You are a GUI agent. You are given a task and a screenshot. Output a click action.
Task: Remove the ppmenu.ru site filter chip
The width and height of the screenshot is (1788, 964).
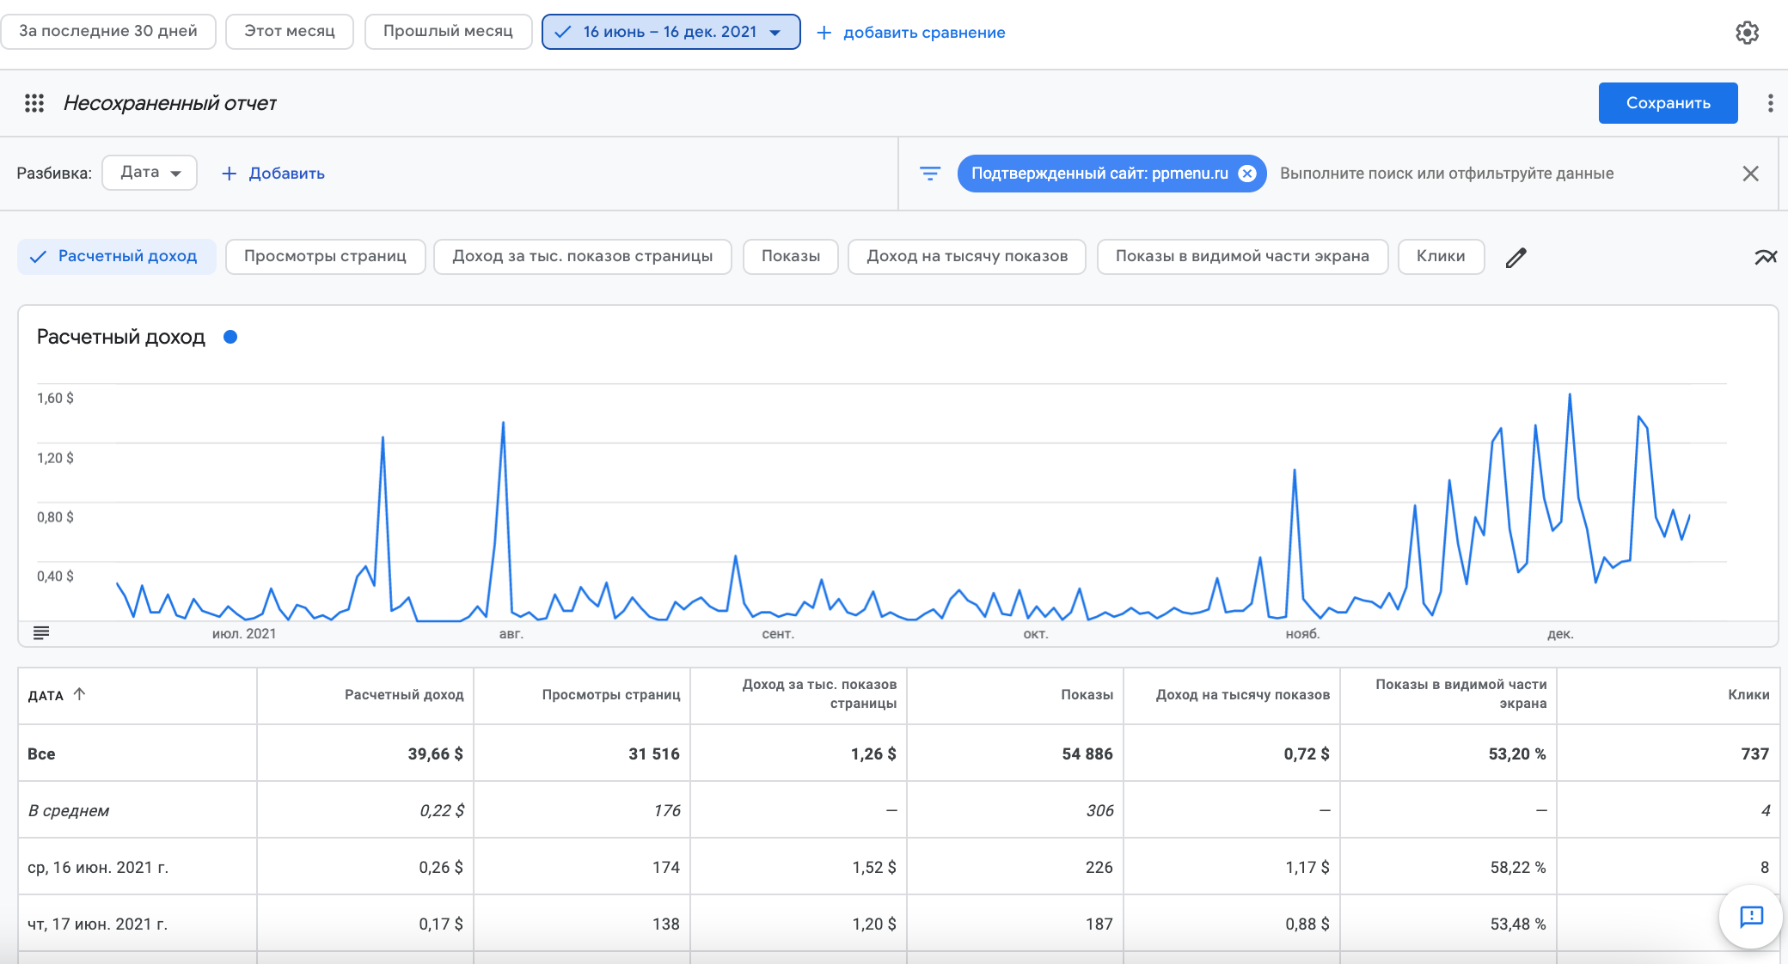[1247, 174]
